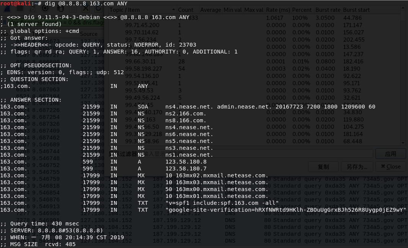Click MX record 163mx00.mxmail.netease.com.
Viewport: 408px width, 248px height.
[222, 189]
